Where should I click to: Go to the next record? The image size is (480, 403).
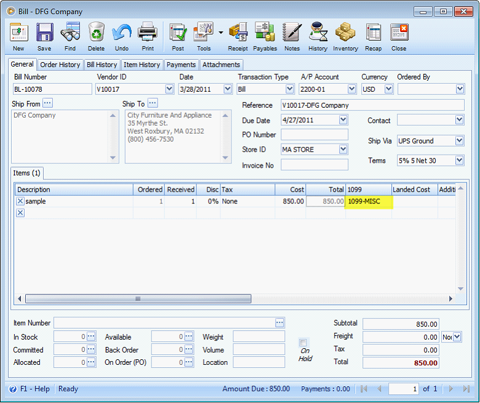[x=450, y=389]
